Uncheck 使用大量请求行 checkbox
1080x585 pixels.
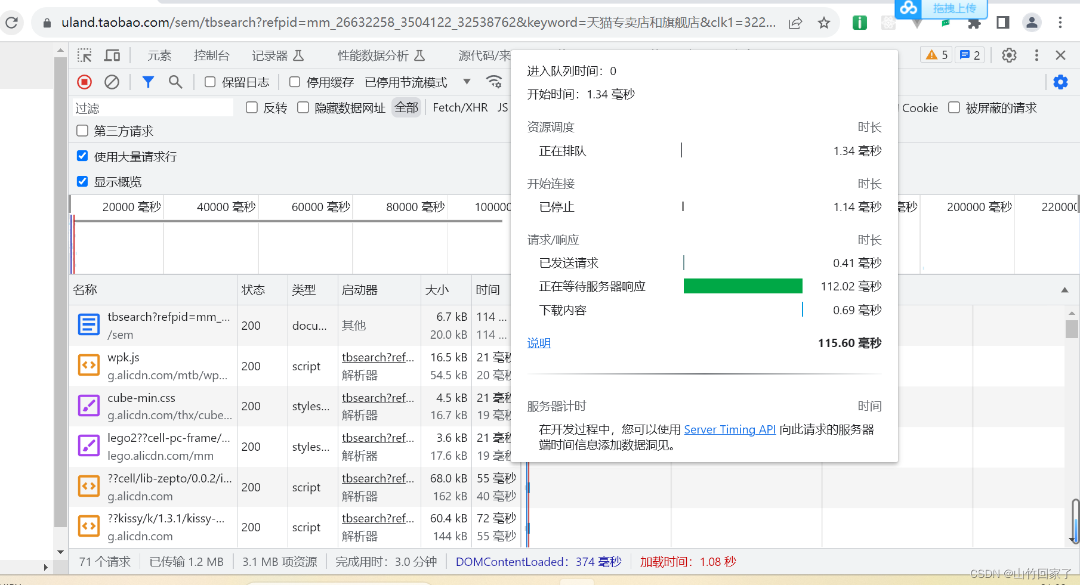pyautogui.click(x=82, y=156)
